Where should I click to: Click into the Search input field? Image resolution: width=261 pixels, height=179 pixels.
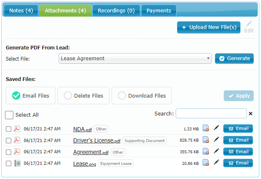click(x=211, y=113)
